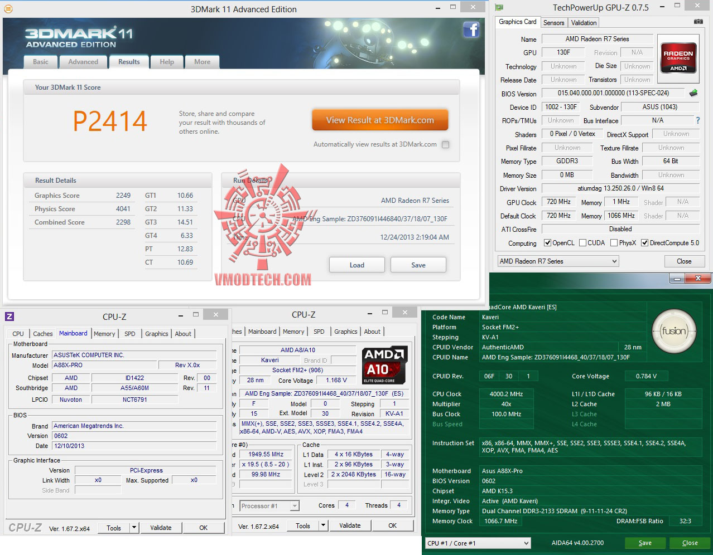Open the AMD Radeon R7 Series dropdown

point(558,261)
